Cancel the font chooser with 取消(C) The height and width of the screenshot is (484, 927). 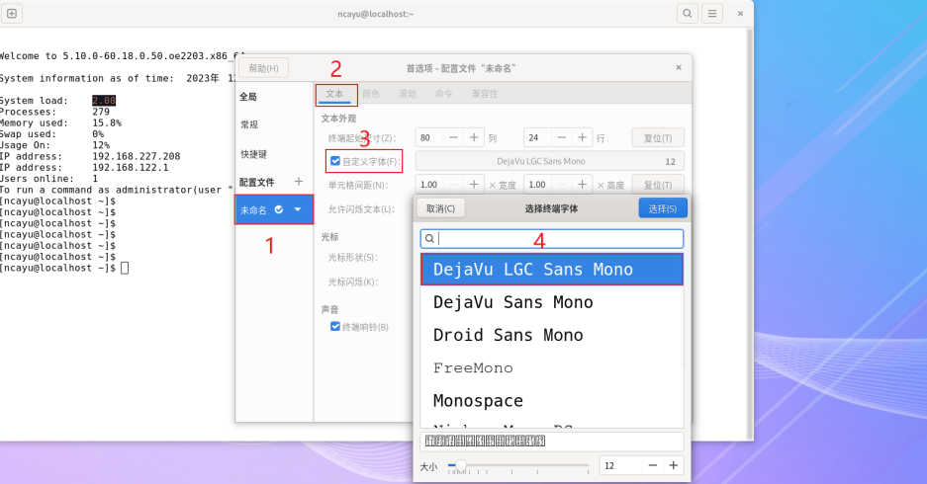(x=440, y=208)
